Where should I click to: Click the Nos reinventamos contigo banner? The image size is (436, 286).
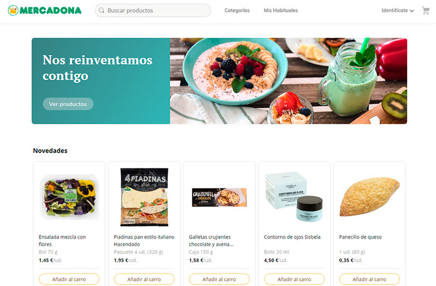point(219,81)
